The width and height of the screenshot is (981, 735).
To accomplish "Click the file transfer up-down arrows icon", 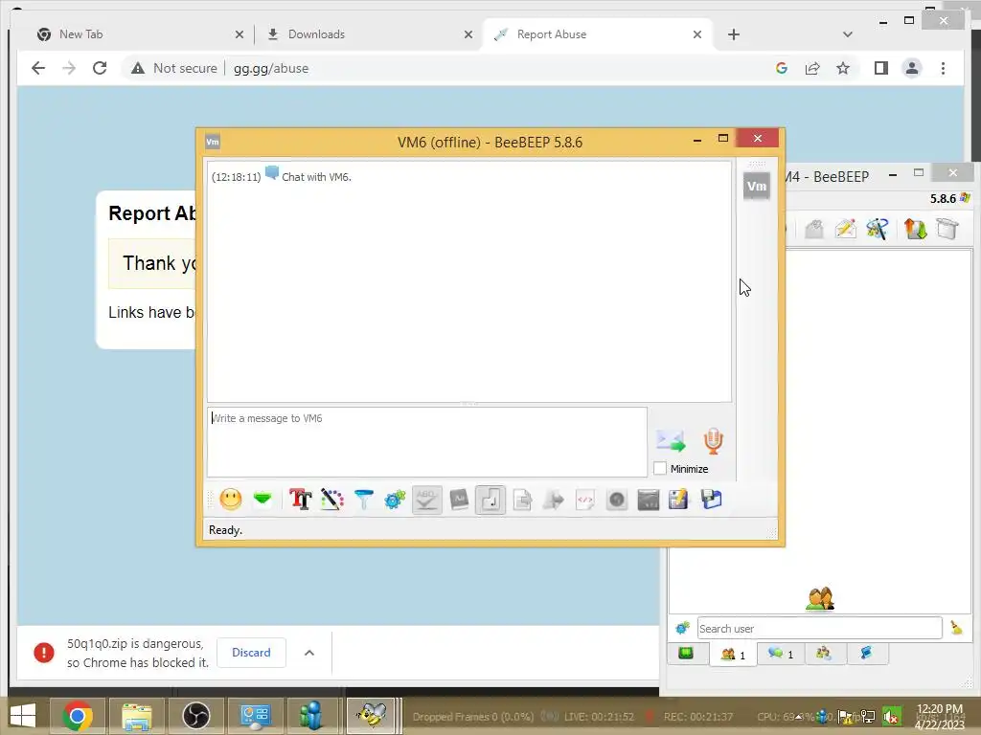I will coord(915,229).
